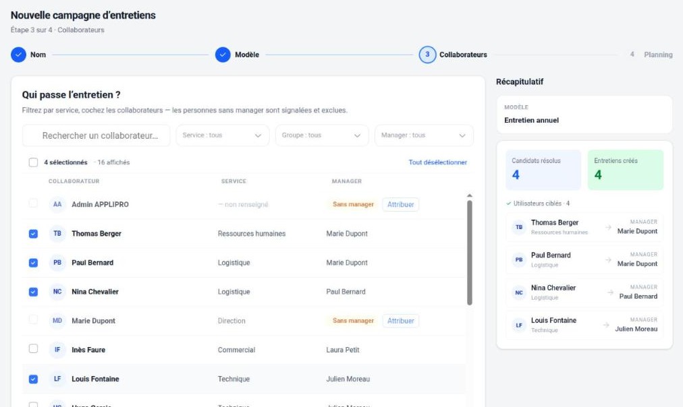Open the 'Service : tous' filter dropdown
The height and width of the screenshot is (407, 683).
223,135
